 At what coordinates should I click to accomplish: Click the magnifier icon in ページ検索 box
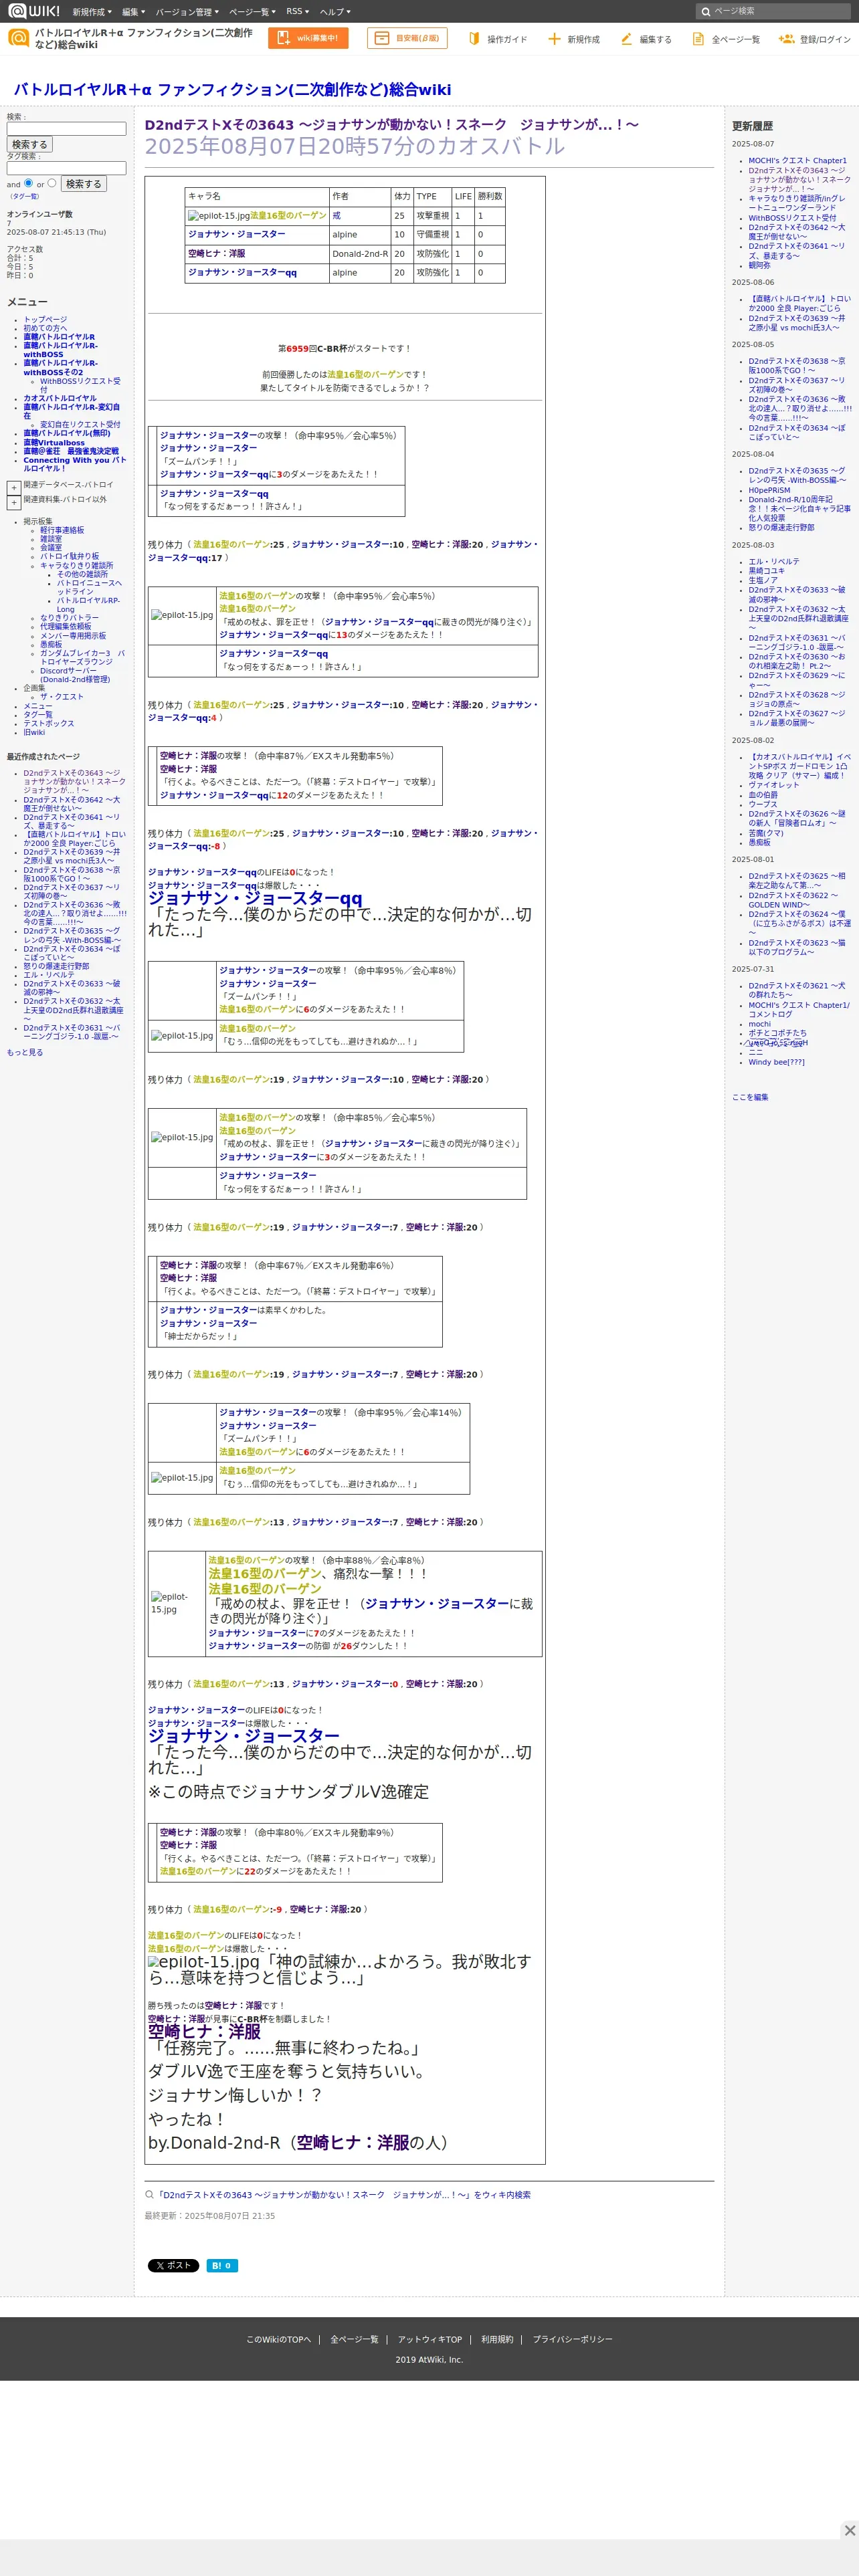point(706,11)
